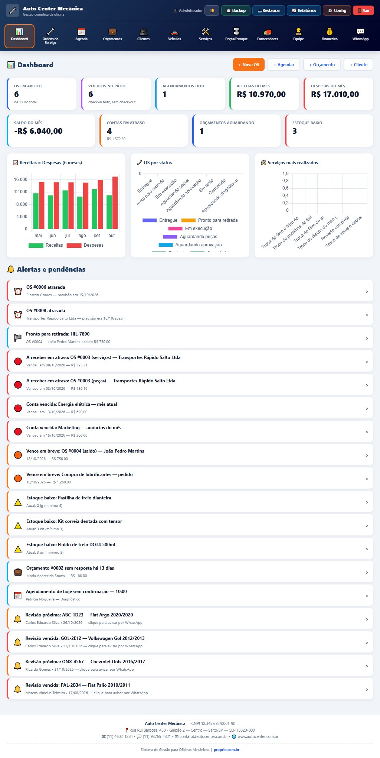Click bell icon for ONX-4567 revisão
The image size is (380, 758).
point(17,665)
